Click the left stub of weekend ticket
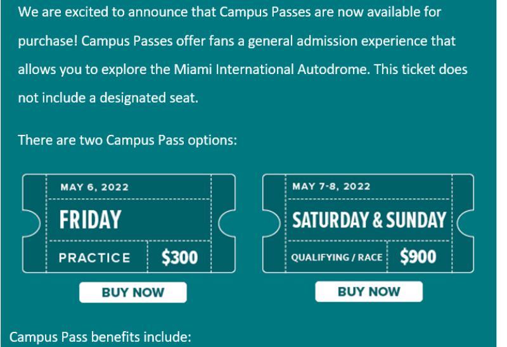Viewport: 507px width, 347px height. pos(274,224)
